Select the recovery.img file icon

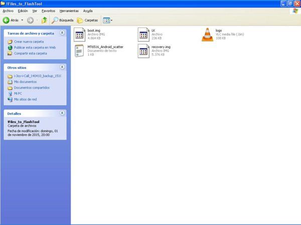(143, 51)
